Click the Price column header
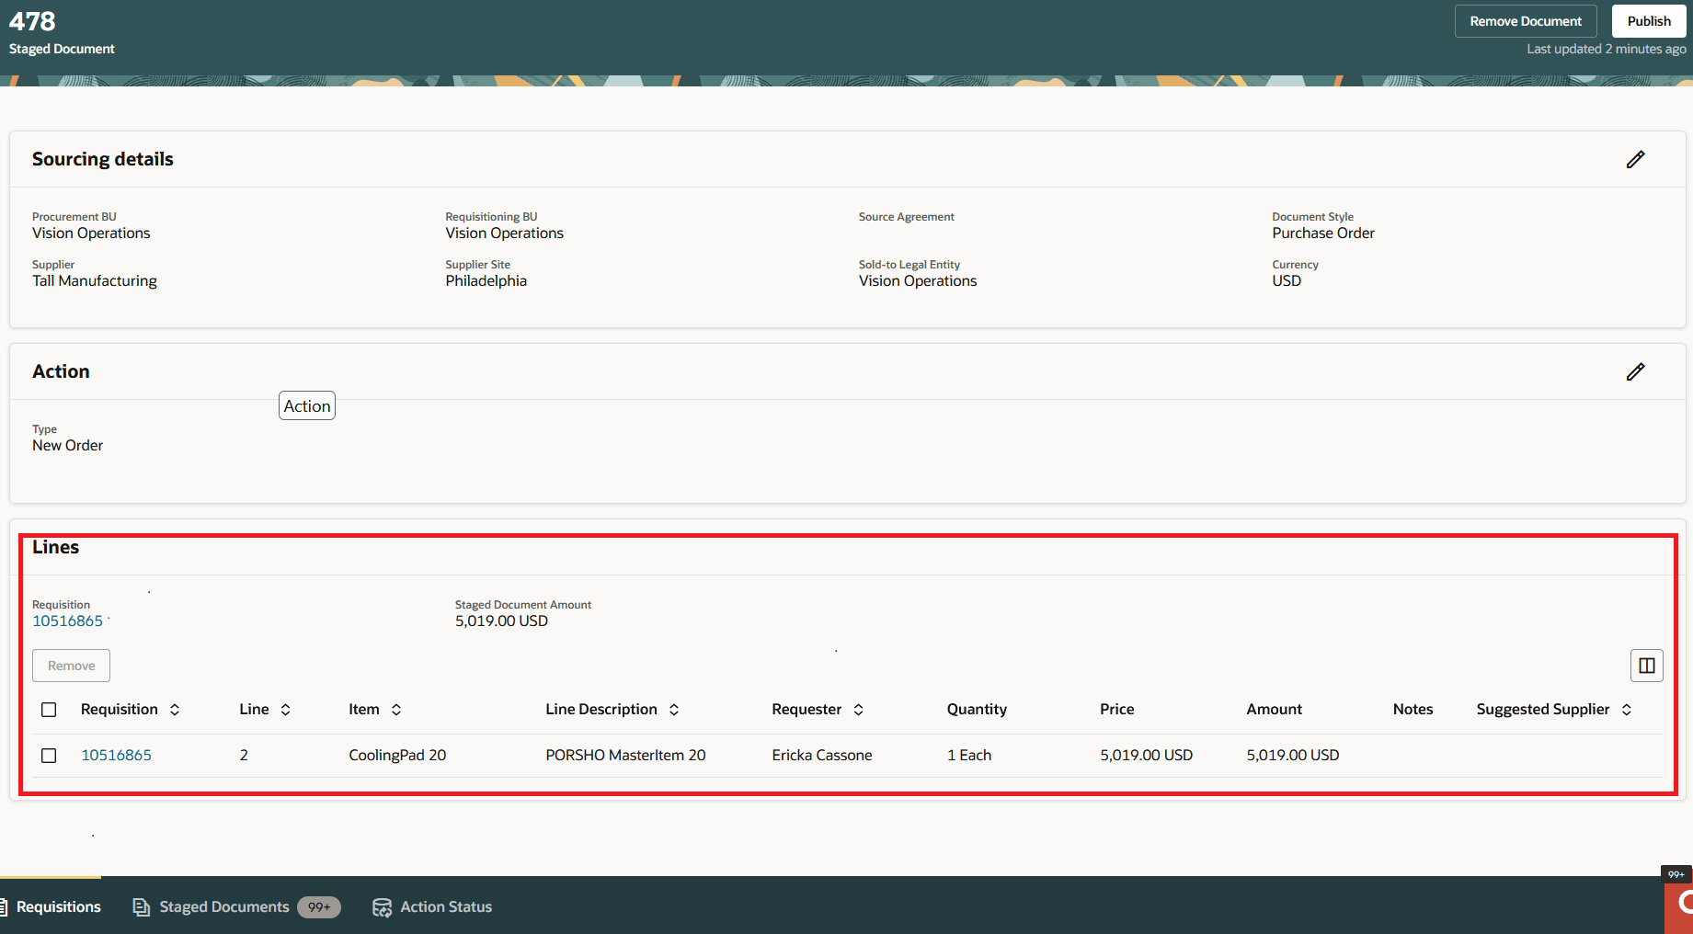Viewport: 1693px width, 934px height. point(1116,710)
